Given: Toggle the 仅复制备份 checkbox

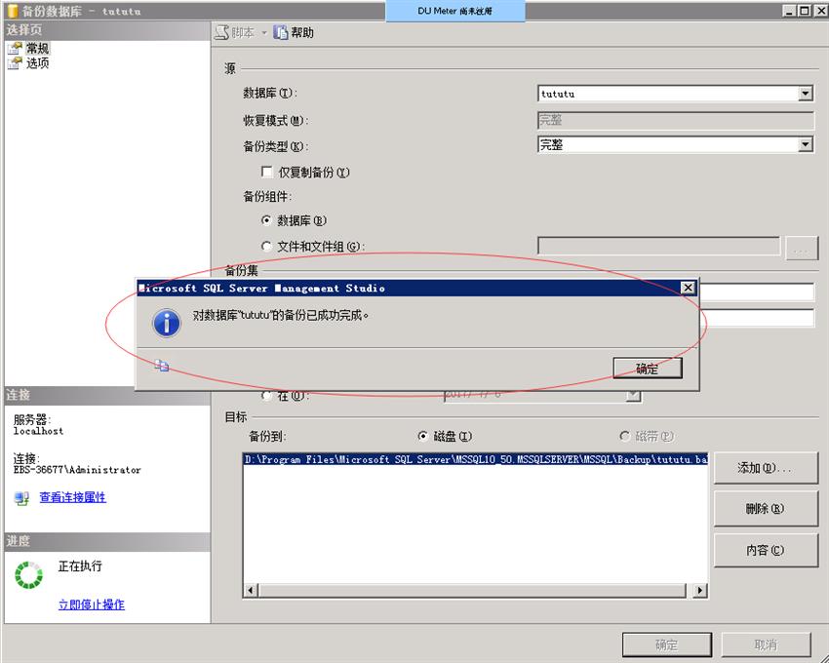Looking at the screenshot, I should click(267, 172).
